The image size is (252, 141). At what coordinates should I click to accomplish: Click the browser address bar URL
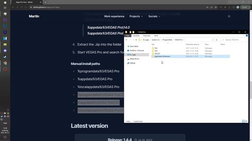[46, 7]
